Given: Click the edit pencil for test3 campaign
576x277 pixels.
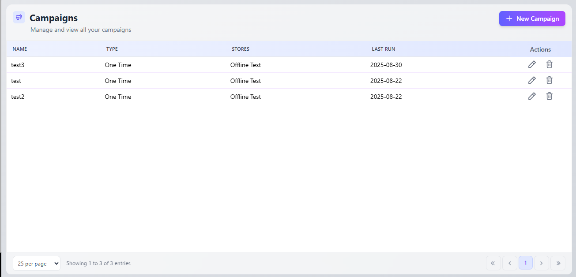Looking at the screenshot, I should 532,64.
